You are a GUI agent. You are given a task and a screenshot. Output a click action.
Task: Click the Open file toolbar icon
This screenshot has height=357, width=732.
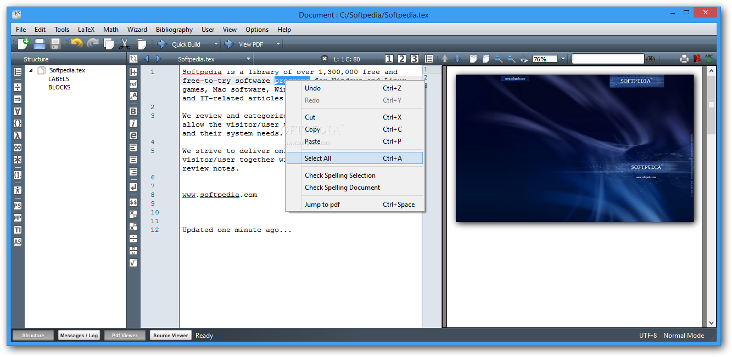point(40,44)
